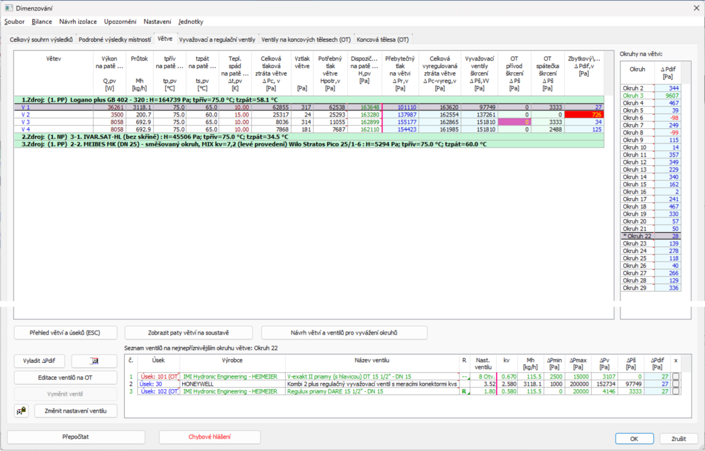Viewport: 705px width, 451px height.
Task: Click the magenta OT přívod cell in row V 3
Action: click(514, 122)
